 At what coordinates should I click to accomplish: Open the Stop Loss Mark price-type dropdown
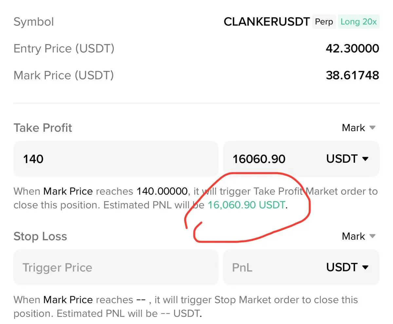(x=359, y=236)
